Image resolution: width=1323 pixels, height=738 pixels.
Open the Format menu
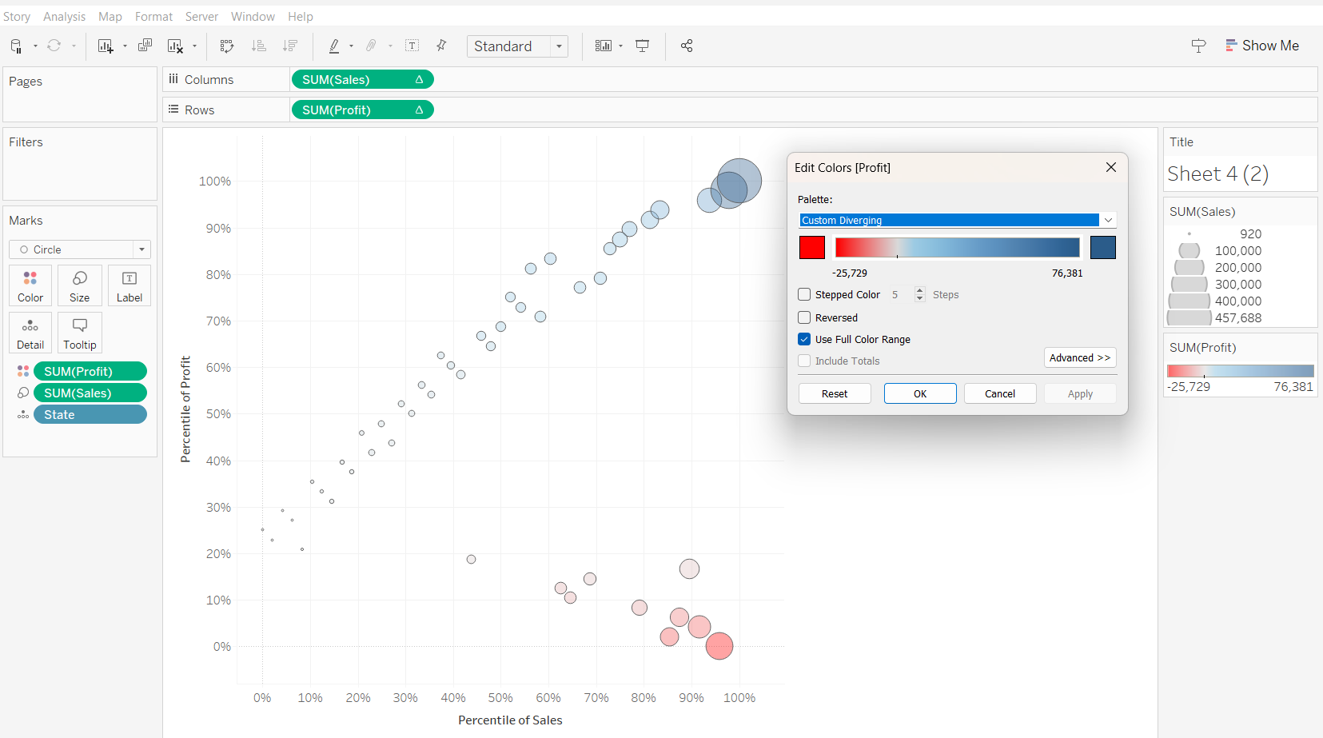click(x=153, y=16)
